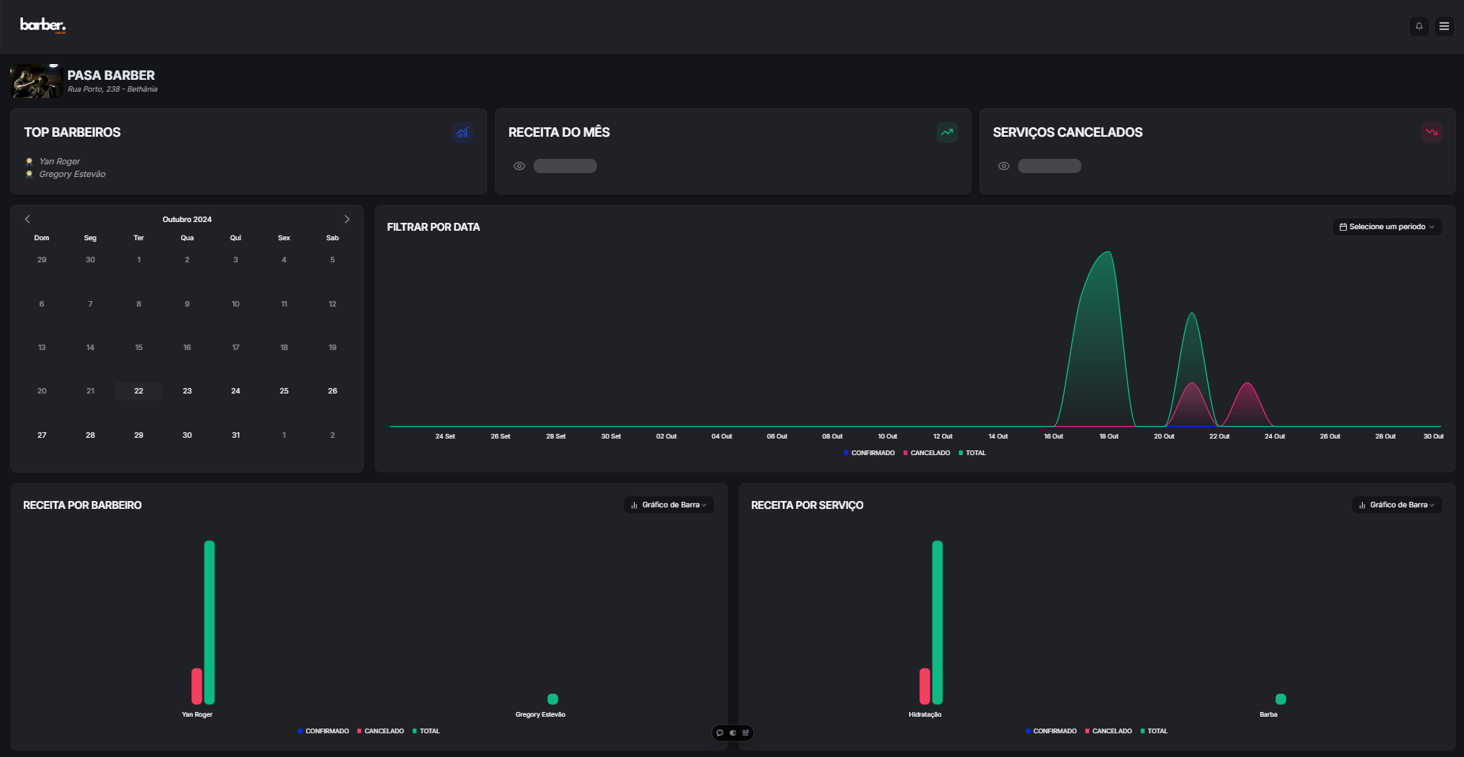Click the barber logo
This screenshot has height=757, width=1464.
[x=43, y=25]
